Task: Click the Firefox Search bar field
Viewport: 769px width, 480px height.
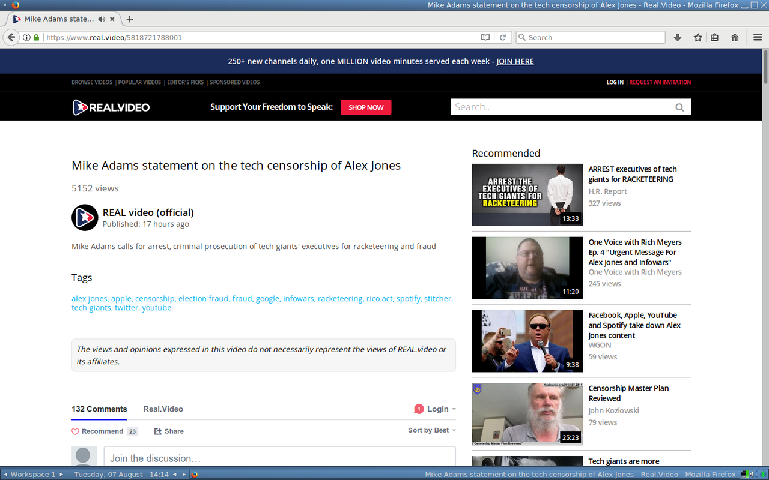Action: tap(590, 37)
